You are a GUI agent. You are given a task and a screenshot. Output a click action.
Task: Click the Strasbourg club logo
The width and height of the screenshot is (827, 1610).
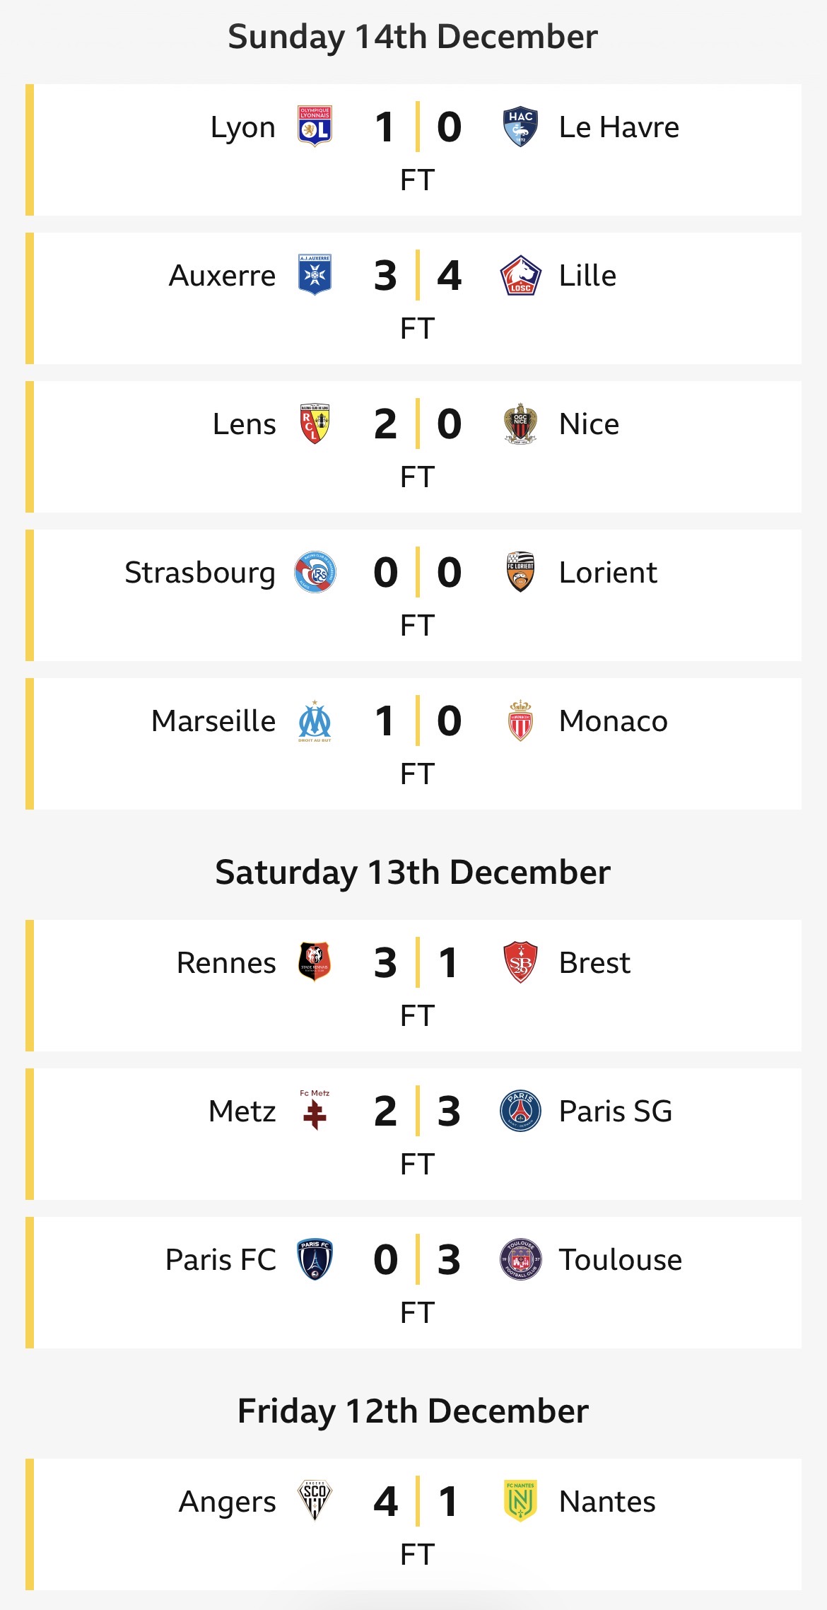coord(315,572)
